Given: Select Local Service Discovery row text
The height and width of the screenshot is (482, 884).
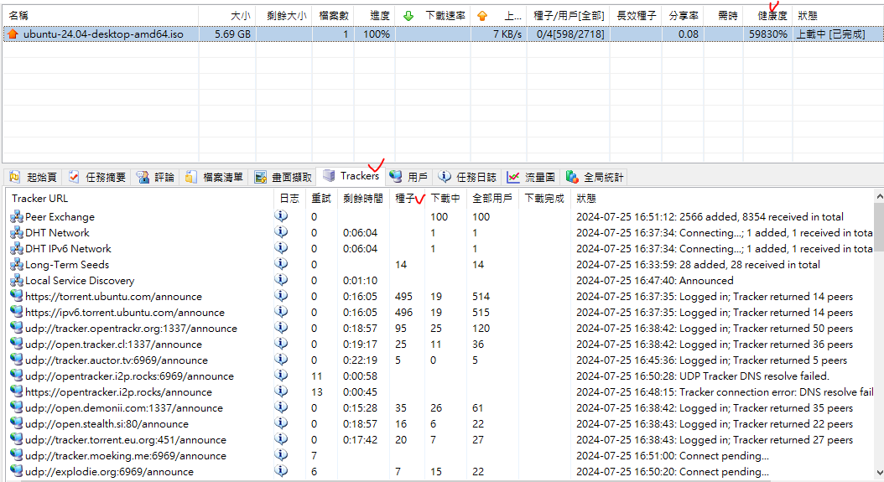Looking at the screenshot, I should [80, 280].
